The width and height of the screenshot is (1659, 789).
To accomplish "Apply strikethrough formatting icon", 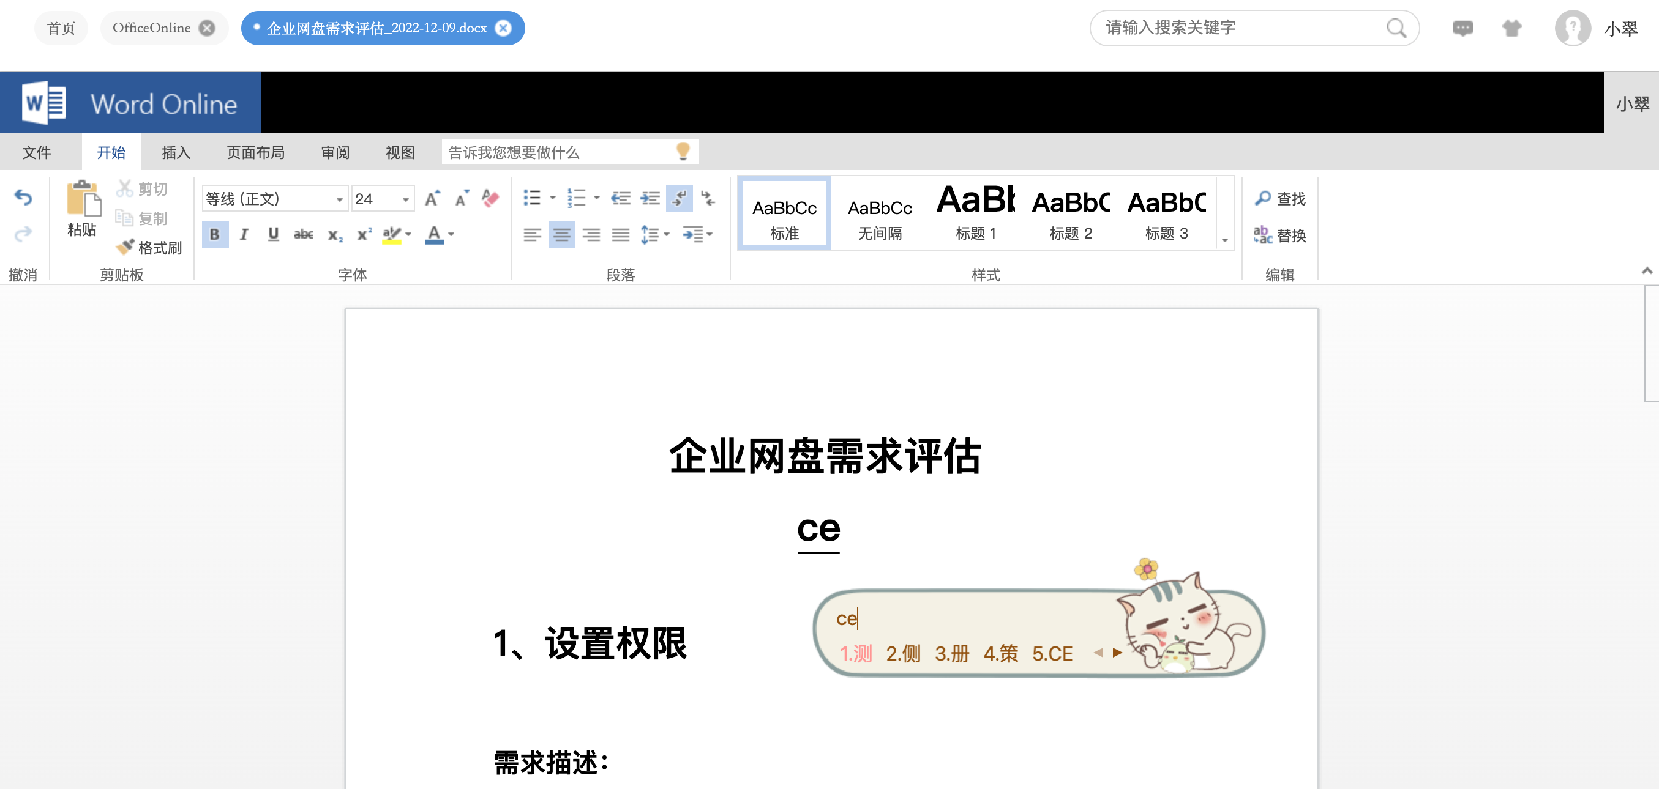I will pyautogui.click(x=304, y=234).
